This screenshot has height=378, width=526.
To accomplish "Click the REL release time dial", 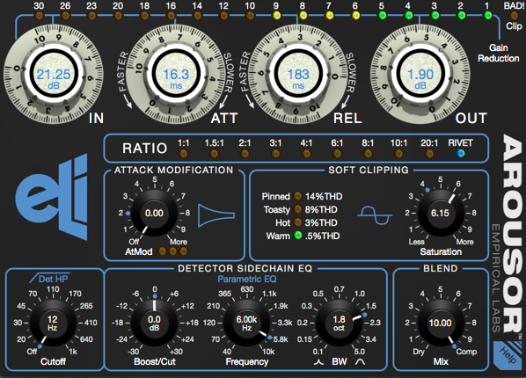I will [x=298, y=74].
